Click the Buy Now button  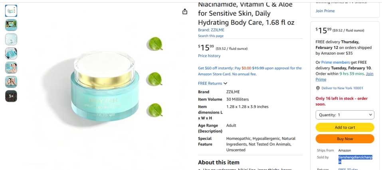click(x=345, y=139)
